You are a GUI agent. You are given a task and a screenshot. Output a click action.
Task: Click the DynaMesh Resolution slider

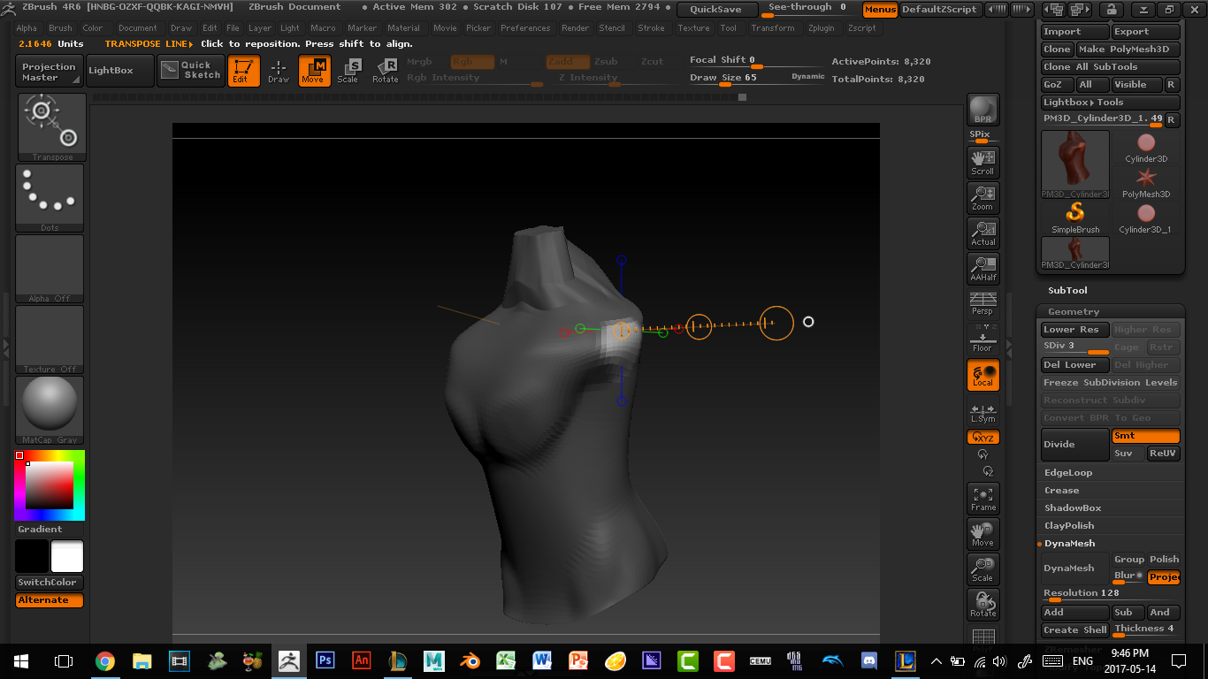tap(1111, 594)
